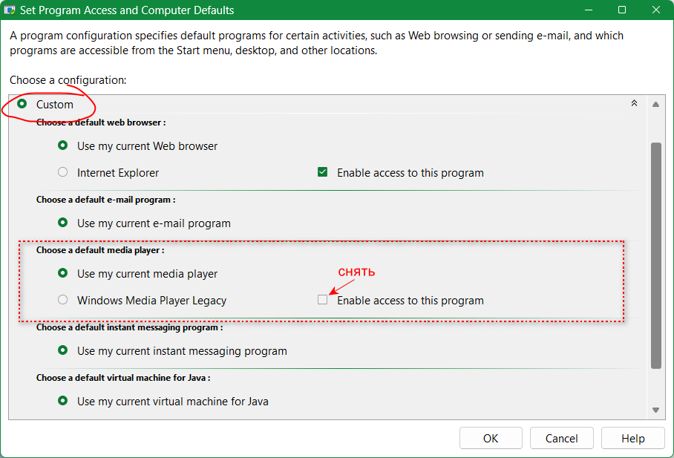
Task: Click the 'Choose a configuration:' label
Action: (x=68, y=80)
